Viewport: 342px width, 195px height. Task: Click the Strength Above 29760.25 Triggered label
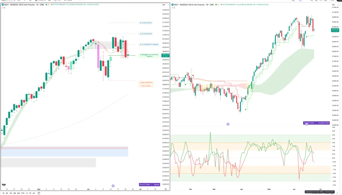tap(149, 55)
